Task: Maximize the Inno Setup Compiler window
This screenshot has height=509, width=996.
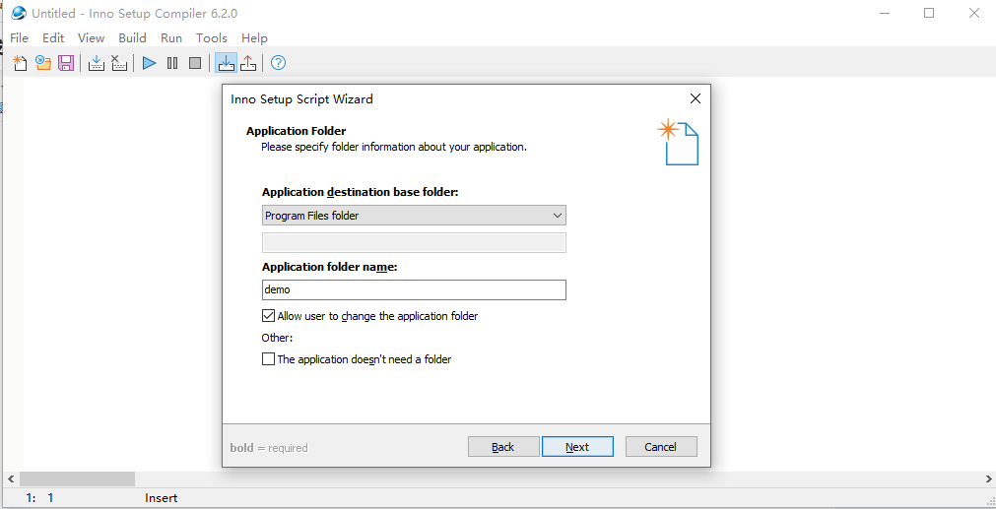Action: point(929,13)
